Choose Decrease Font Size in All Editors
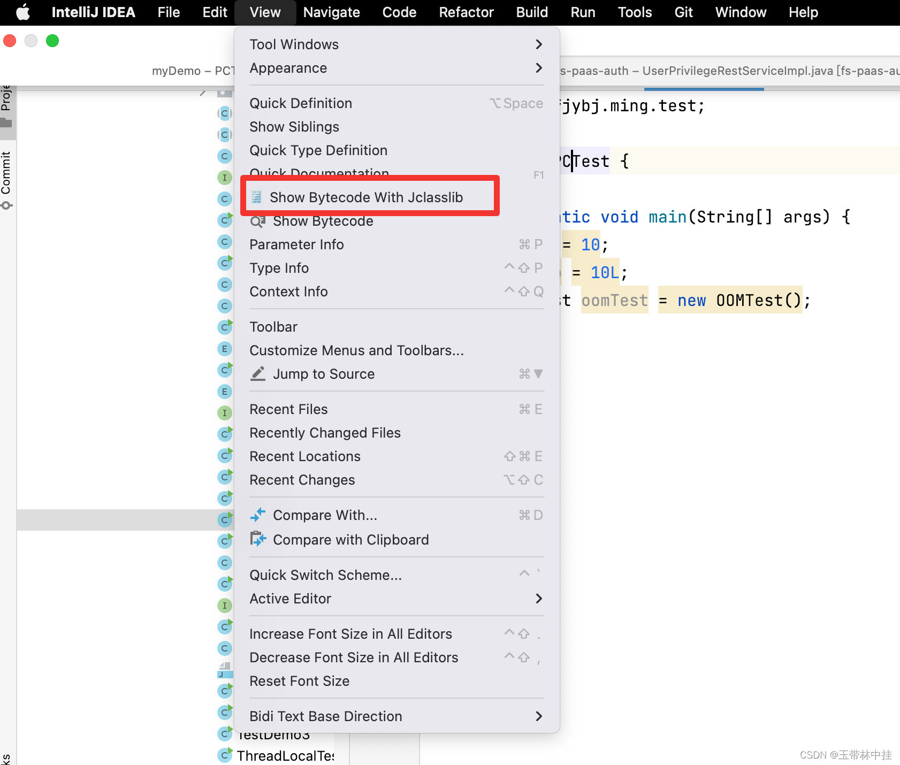The image size is (900, 765). pos(396,657)
